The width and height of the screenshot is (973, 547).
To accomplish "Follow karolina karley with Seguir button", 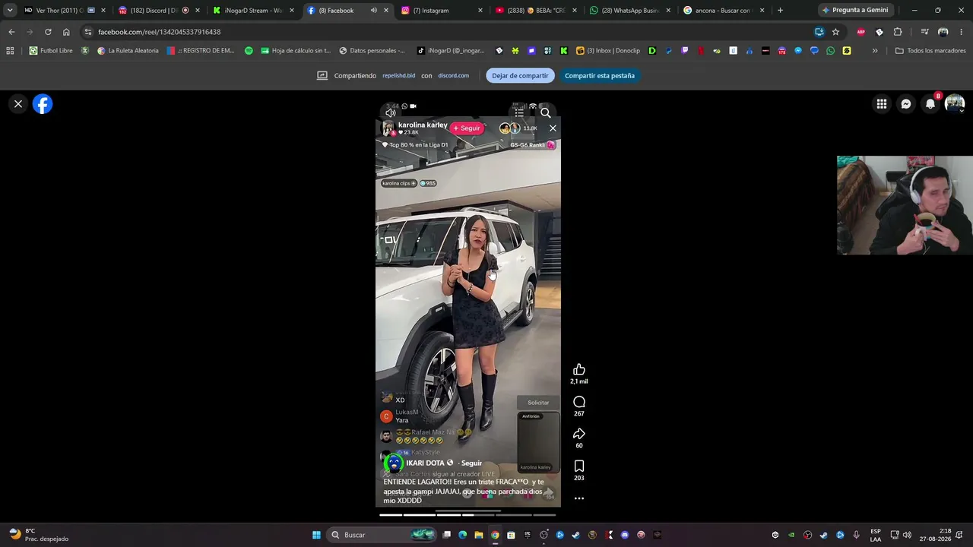I will coord(467,128).
